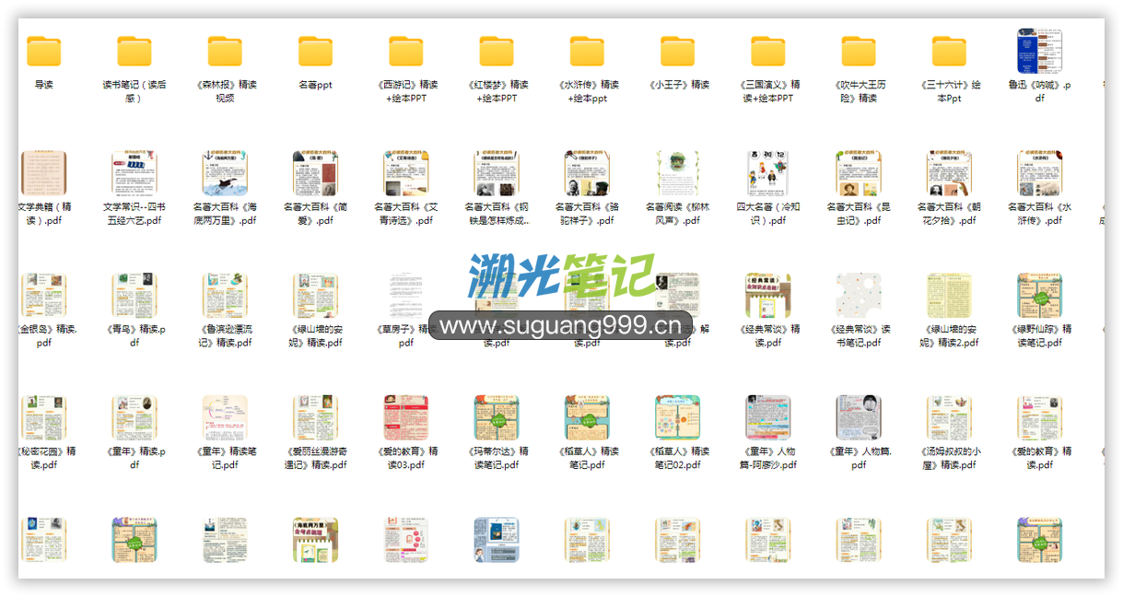Select file icon of 名著大百科《简爱》.pdf
Screen dimensions: 1123x597
(315, 173)
